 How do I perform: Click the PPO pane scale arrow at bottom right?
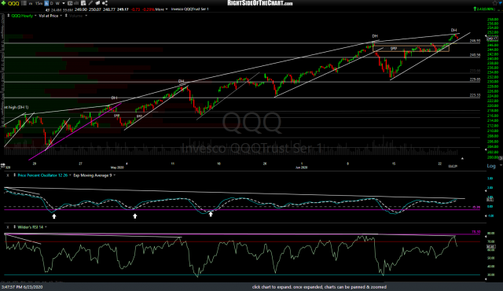[486, 215]
